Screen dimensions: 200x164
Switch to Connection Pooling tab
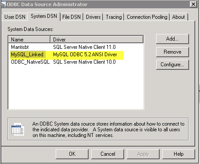[x=147, y=17]
